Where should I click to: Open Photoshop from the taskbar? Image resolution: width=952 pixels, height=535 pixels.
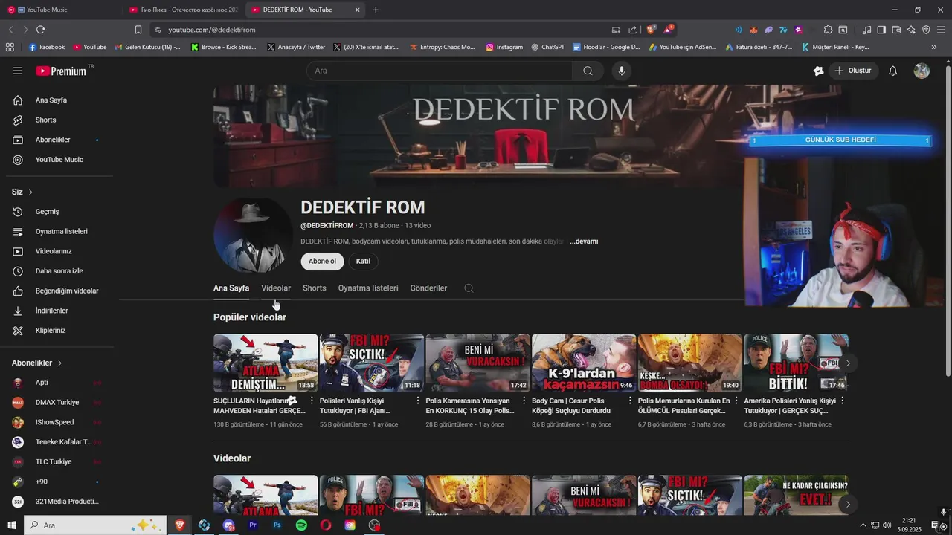277,525
